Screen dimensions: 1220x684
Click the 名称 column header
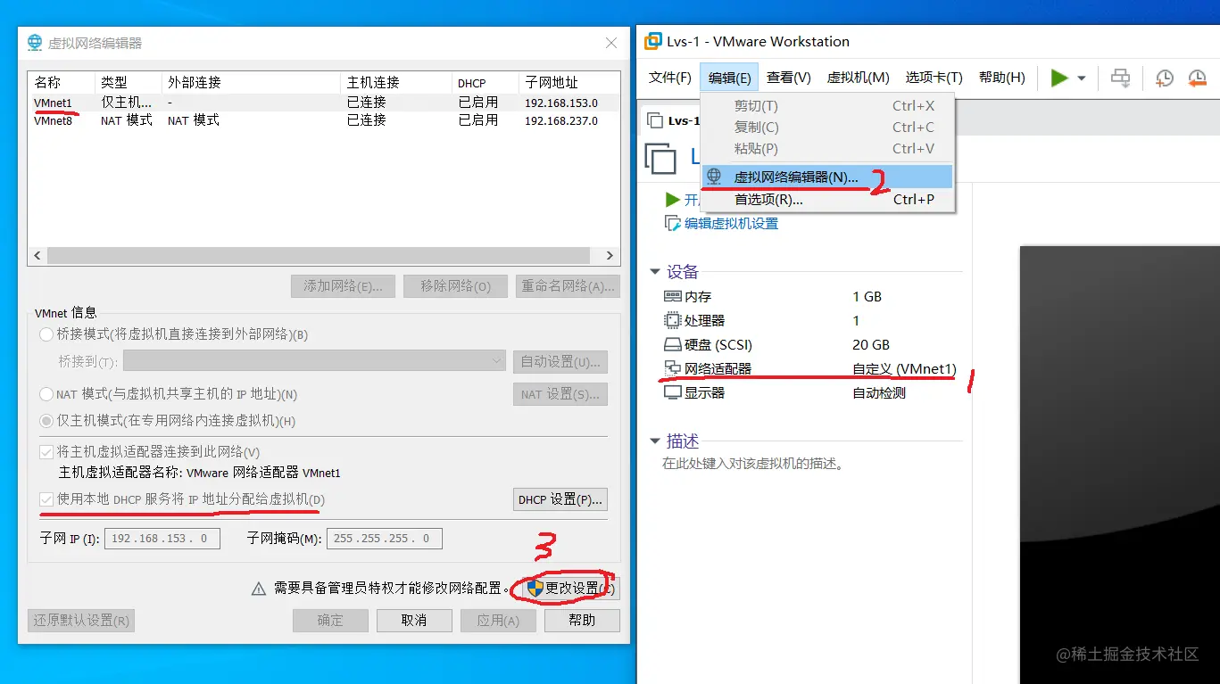[x=62, y=83]
